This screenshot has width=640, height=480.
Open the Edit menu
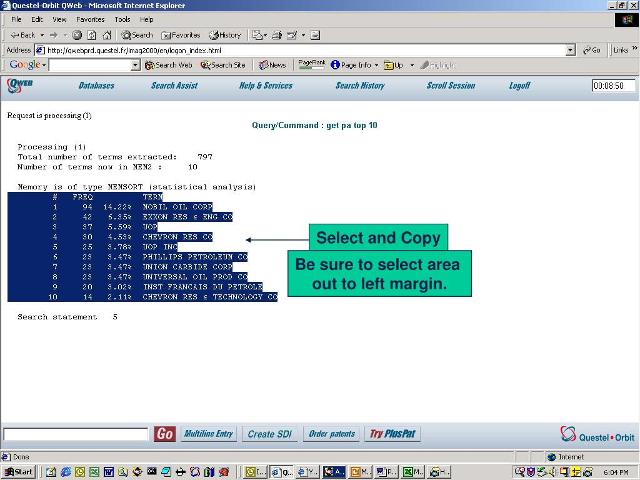click(37, 19)
